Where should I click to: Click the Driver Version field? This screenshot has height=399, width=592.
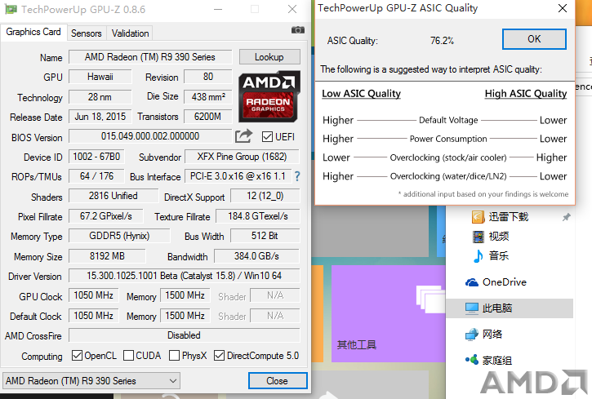(185, 276)
